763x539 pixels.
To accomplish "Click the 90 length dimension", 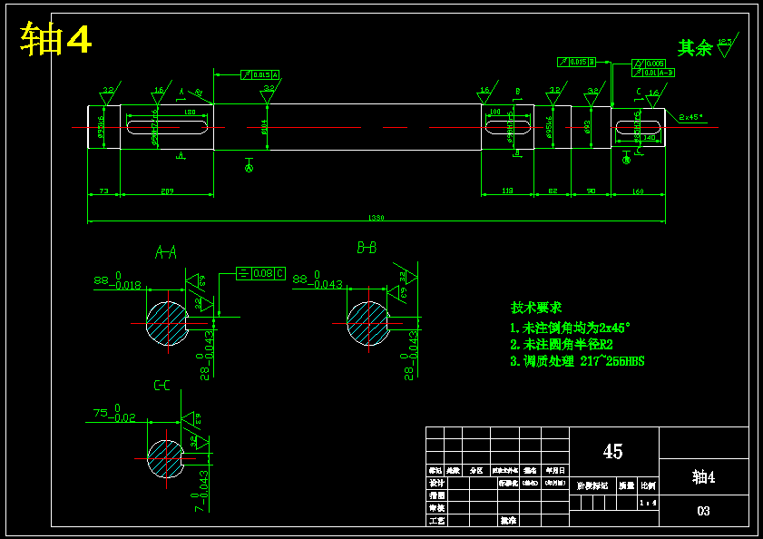I will (591, 191).
